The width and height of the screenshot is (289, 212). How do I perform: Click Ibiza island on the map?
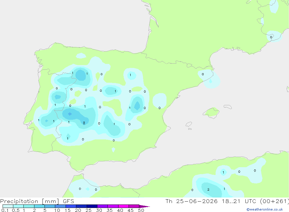point(189,124)
